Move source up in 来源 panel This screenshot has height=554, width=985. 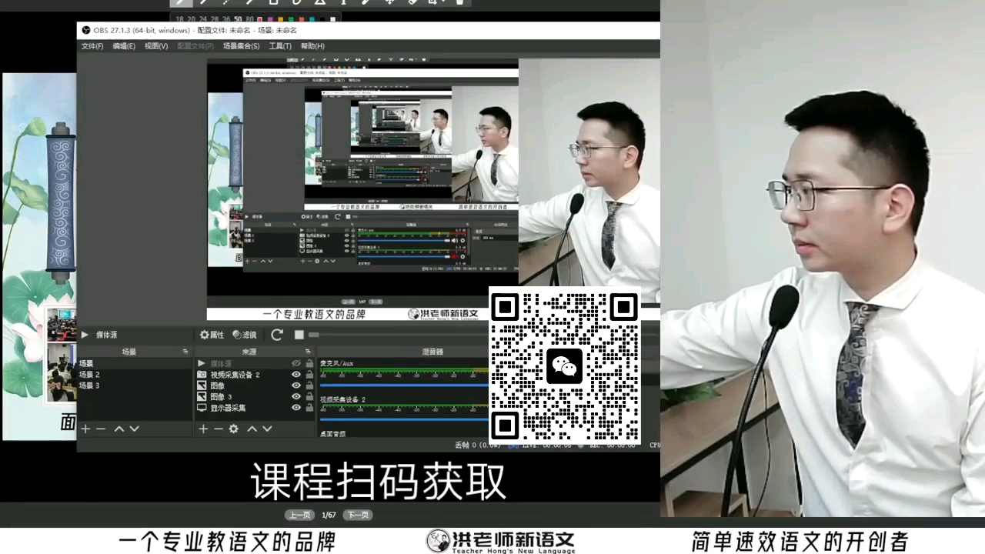coord(252,429)
